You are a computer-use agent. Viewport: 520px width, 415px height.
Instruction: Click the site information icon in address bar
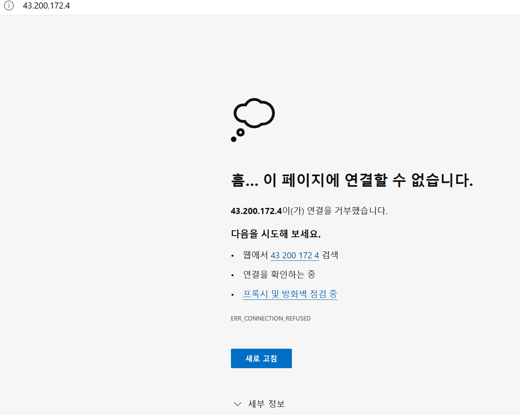click(9, 6)
